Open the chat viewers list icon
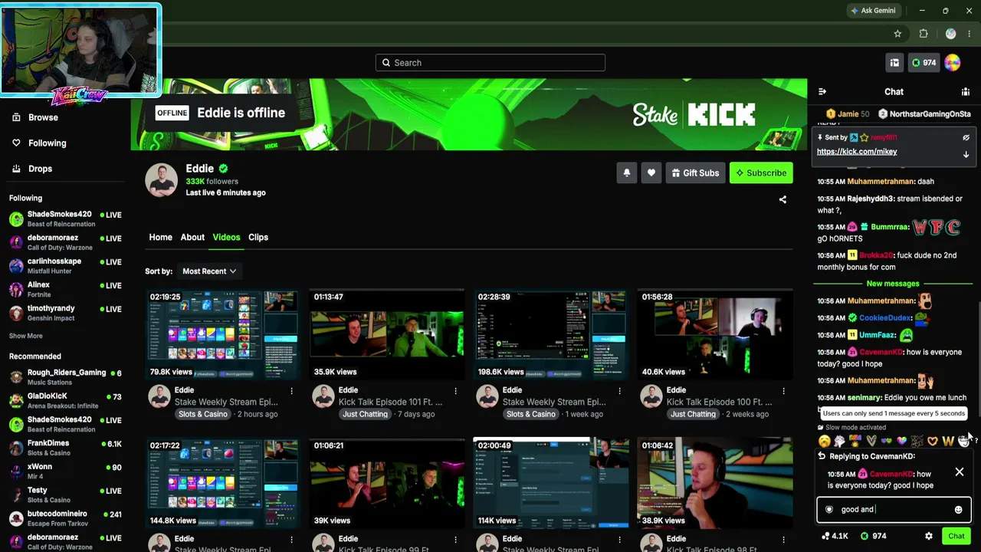 click(x=966, y=91)
